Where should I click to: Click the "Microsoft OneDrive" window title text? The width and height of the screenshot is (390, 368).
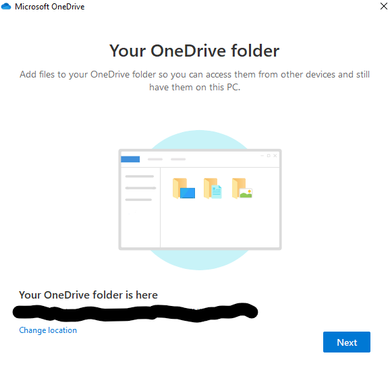pyautogui.click(x=50, y=7)
